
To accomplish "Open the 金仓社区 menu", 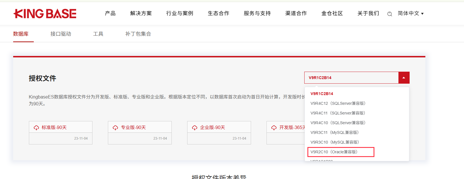I will (x=332, y=13).
